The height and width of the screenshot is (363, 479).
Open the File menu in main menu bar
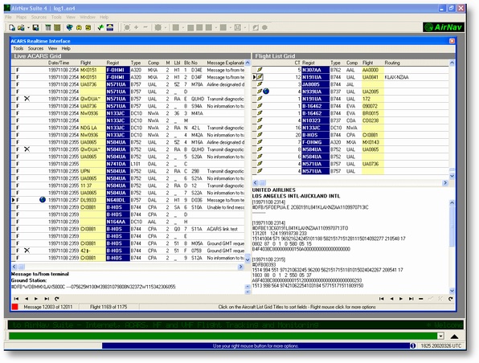coord(8,18)
